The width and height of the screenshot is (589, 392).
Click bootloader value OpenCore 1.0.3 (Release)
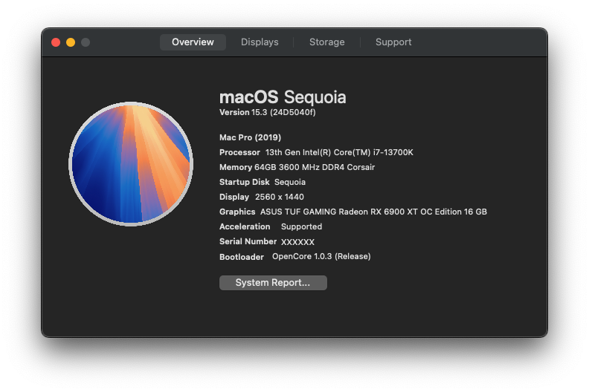tap(321, 256)
